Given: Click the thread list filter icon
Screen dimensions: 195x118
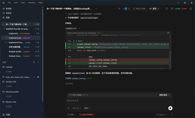Looking at the screenshot, I should (38, 62).
